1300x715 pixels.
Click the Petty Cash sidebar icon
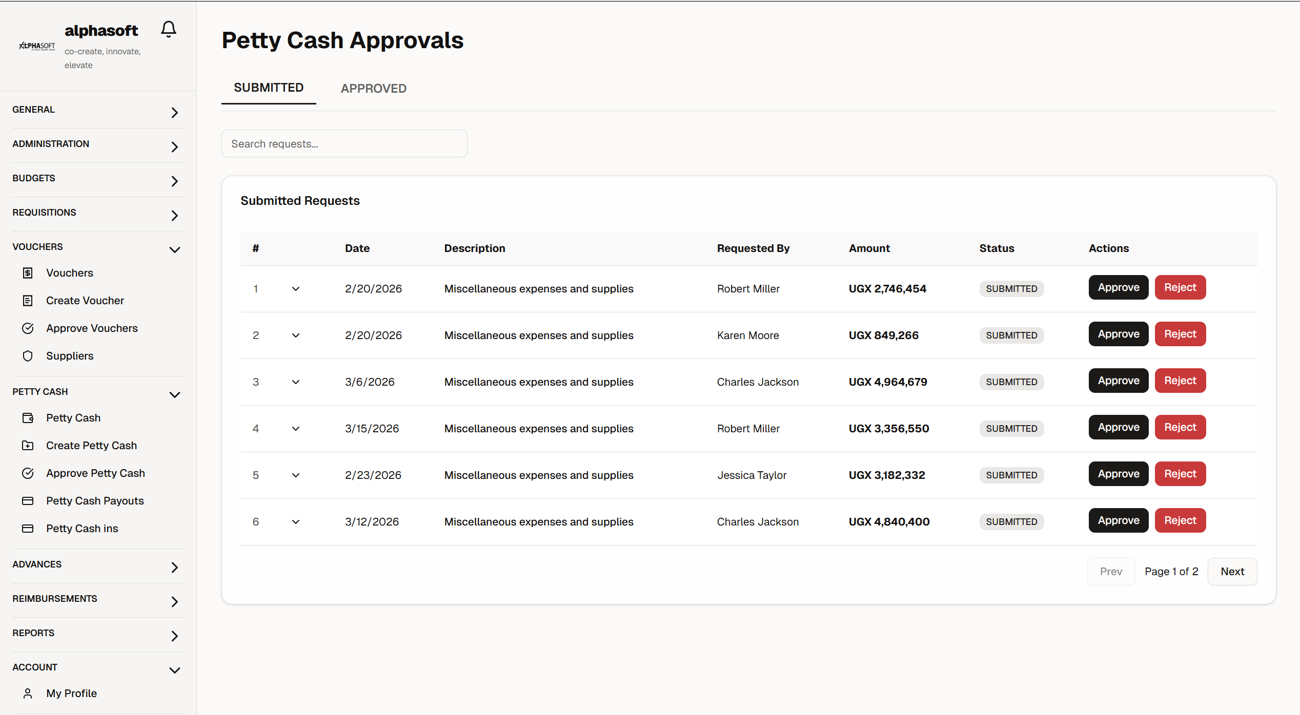pos(28,417)
